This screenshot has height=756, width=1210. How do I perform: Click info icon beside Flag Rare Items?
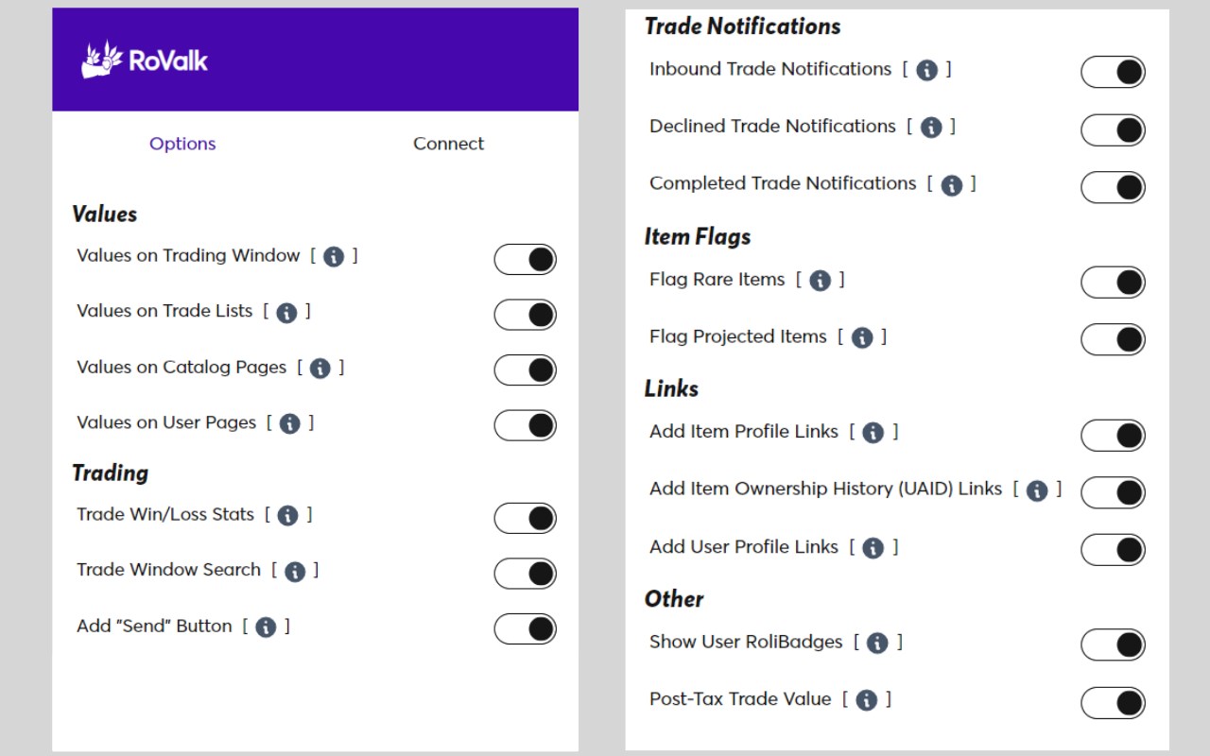point(821,281)
